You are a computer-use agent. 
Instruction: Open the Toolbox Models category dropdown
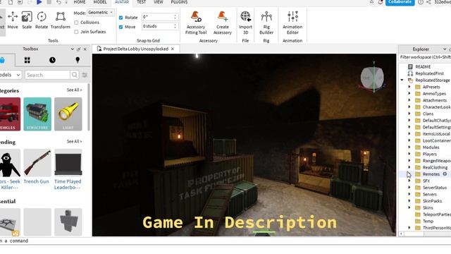(11, 75)
